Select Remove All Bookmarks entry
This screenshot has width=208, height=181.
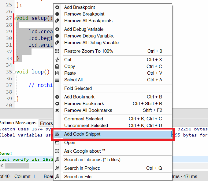tap(88, 110)
